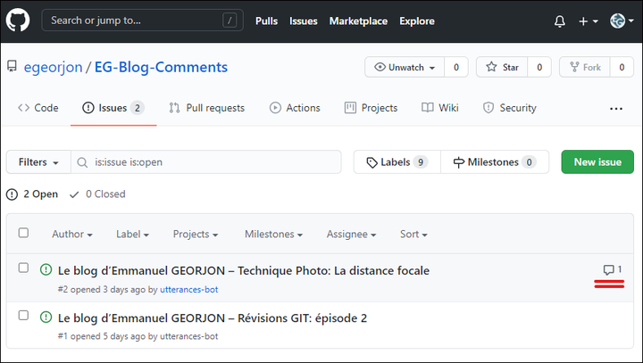Open the repository Projects tab
643x363 pixels.
(x=372, y=108)
